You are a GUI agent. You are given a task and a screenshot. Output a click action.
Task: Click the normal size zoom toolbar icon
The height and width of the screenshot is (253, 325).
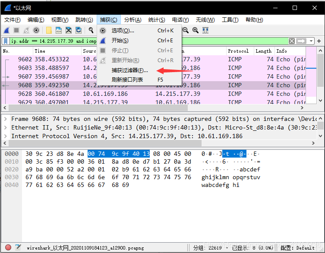[196, 31]
